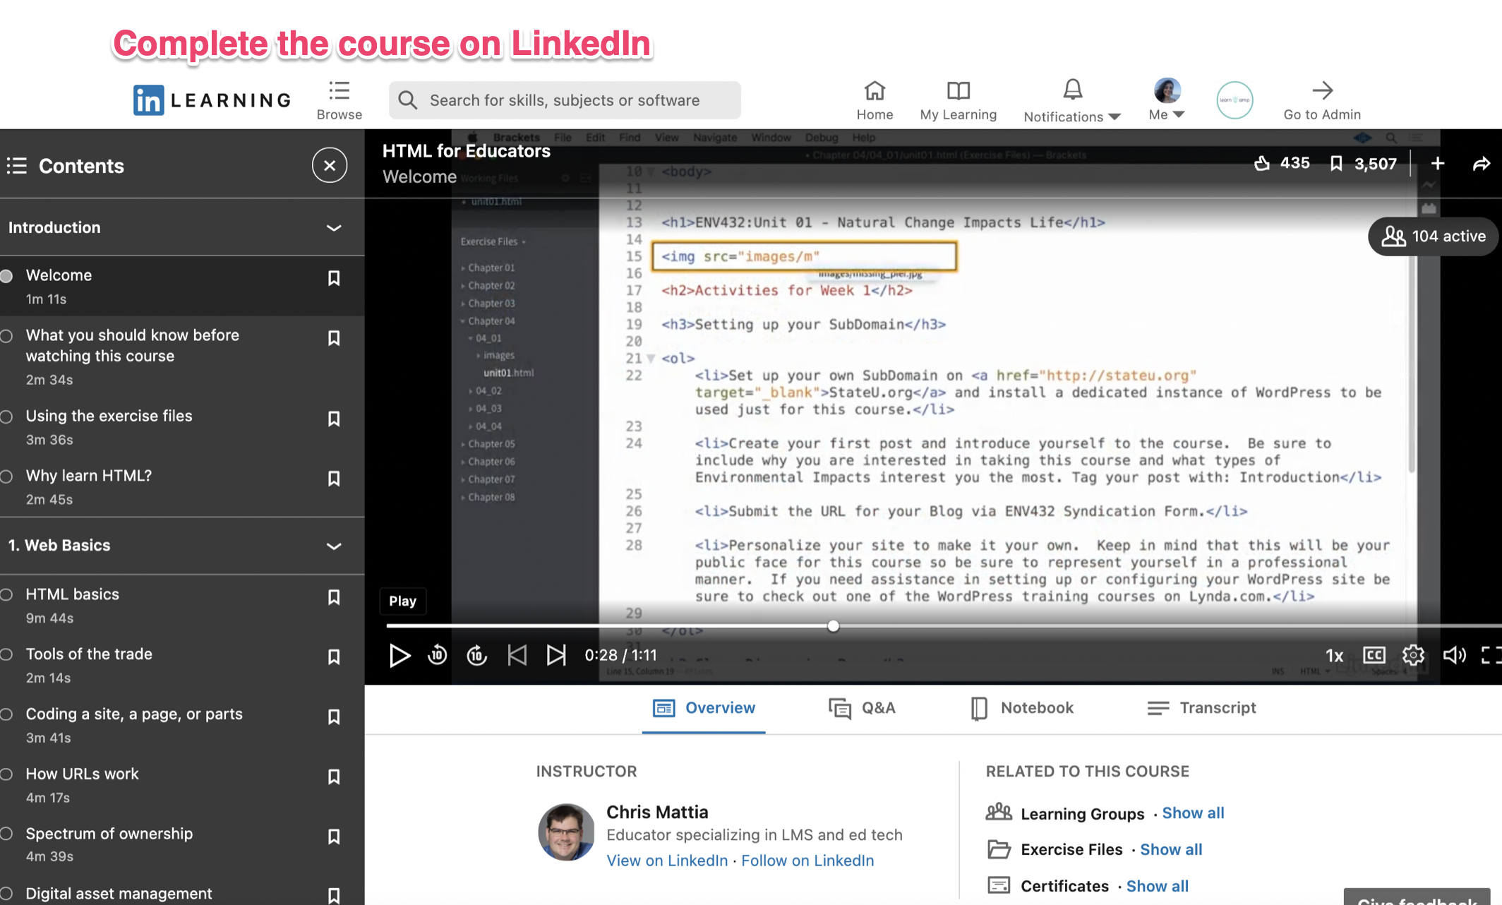Bookmark 'Using the exercise files' video
The image size is (1502, 905).
tap(334, 419)
